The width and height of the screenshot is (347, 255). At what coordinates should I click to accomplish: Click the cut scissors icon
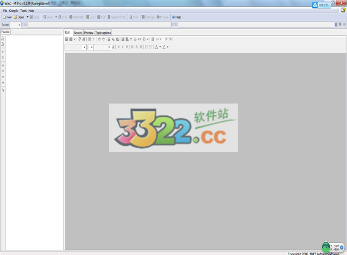[x=109, y=39]
